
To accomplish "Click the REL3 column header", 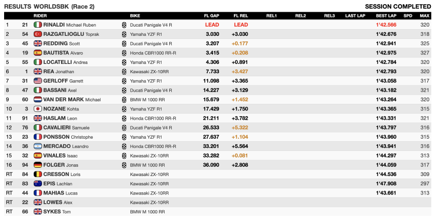I will (x=329, y=15).
